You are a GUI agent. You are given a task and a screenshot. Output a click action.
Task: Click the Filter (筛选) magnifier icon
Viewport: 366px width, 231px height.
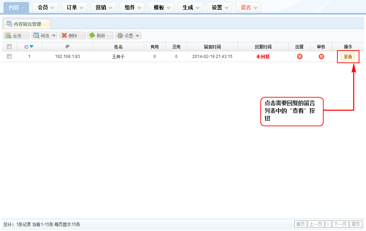click(36, 36)
